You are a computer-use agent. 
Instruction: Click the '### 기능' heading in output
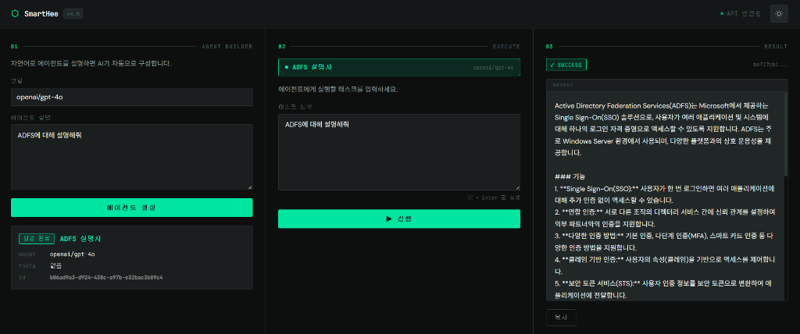570,176
